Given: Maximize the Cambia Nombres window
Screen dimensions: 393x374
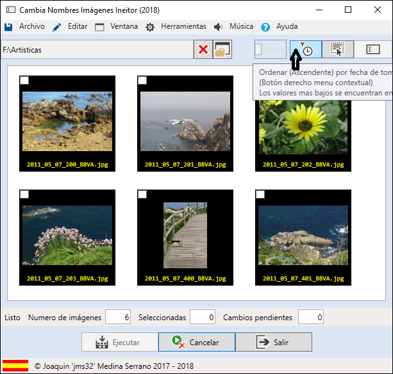Looking at the screenshot, I should (348, 10).
